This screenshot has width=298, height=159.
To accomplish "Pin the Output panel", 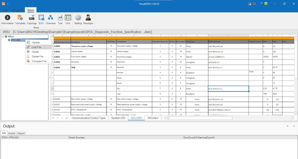I will 288,126.
